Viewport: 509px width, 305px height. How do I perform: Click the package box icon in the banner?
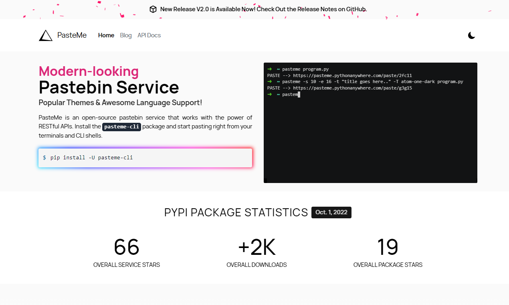point(153,9)
